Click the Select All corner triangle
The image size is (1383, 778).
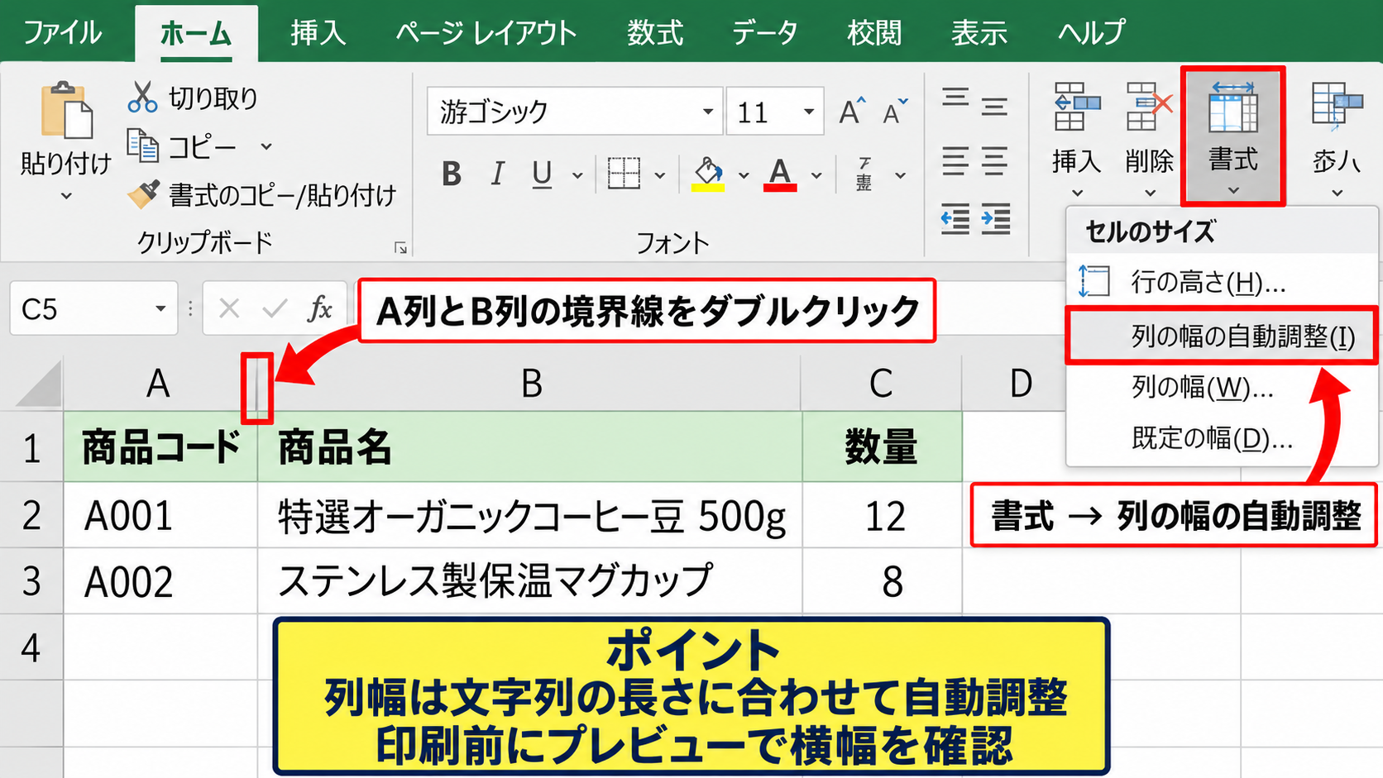click(38, 384)
